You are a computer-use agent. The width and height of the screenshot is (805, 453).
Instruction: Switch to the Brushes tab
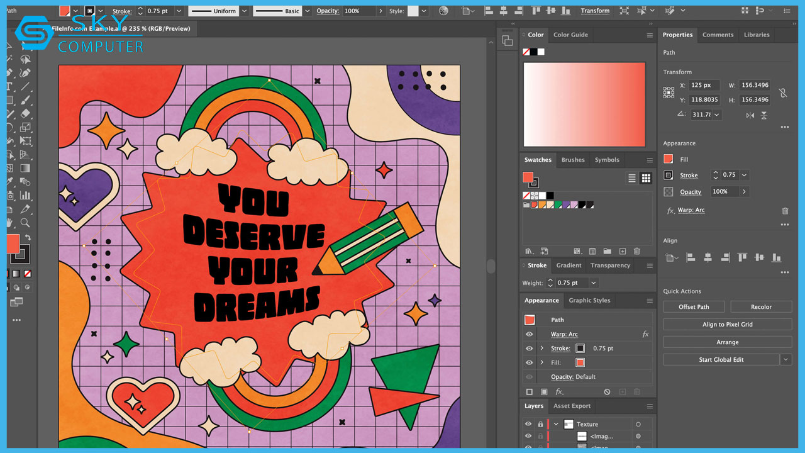[573, 160]
